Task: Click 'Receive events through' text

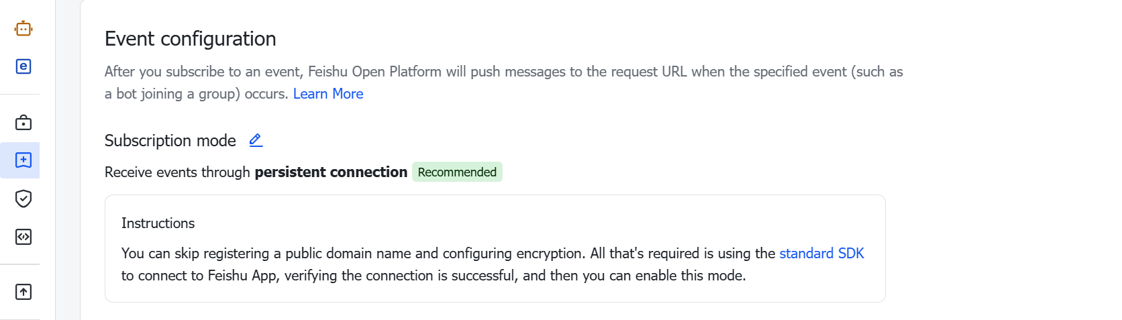Action: point(177,172)
